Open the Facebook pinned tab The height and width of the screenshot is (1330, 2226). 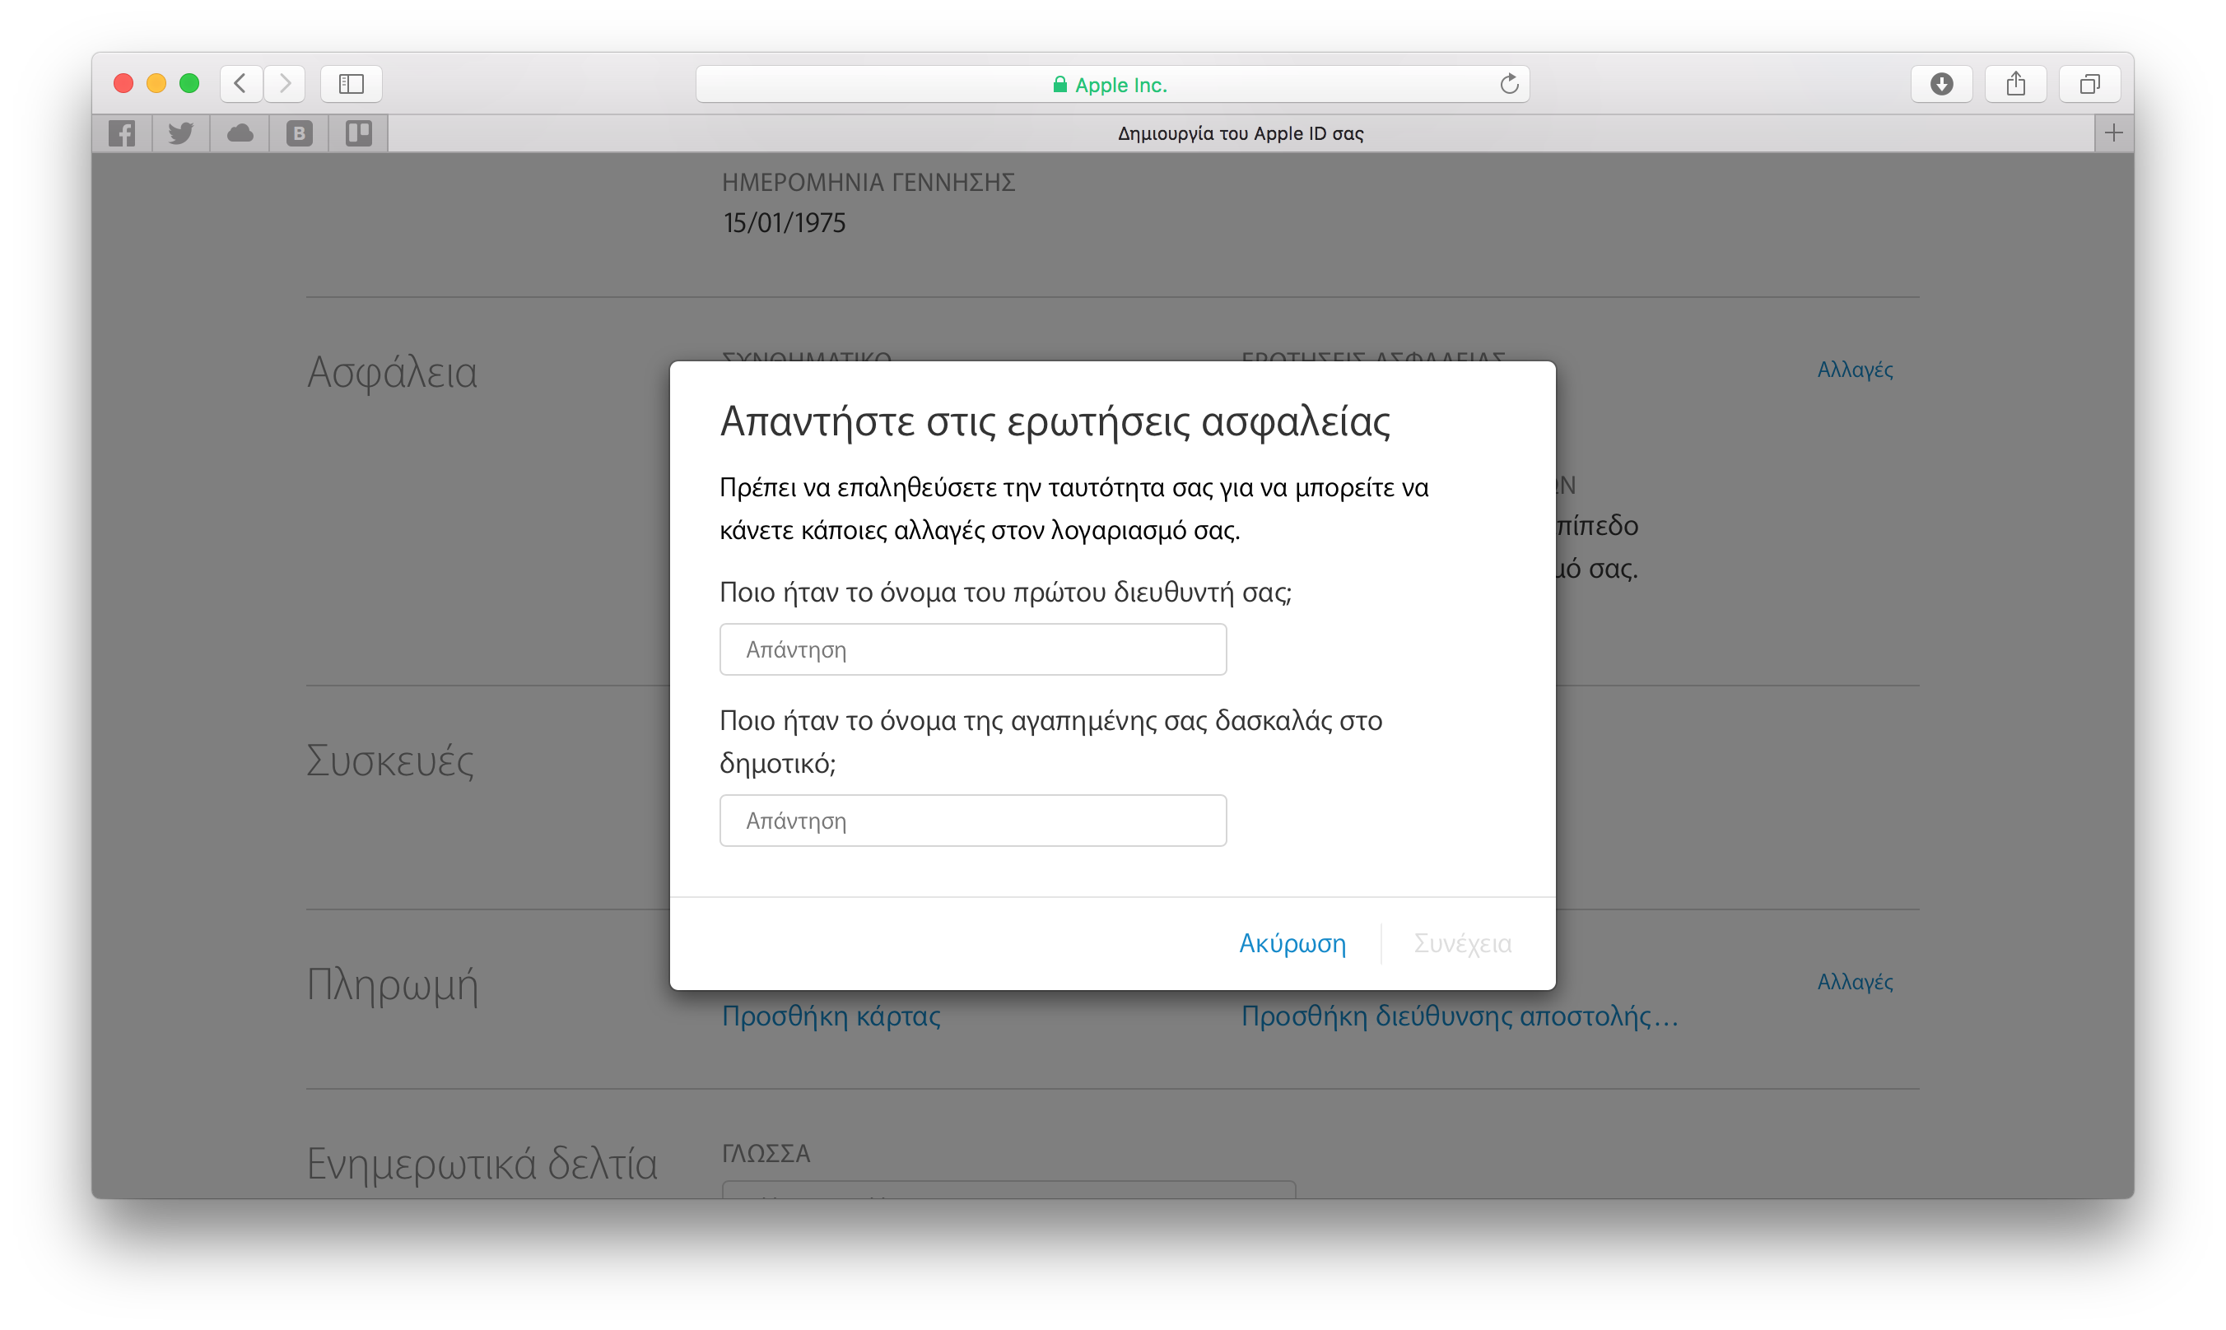point(122,133)
